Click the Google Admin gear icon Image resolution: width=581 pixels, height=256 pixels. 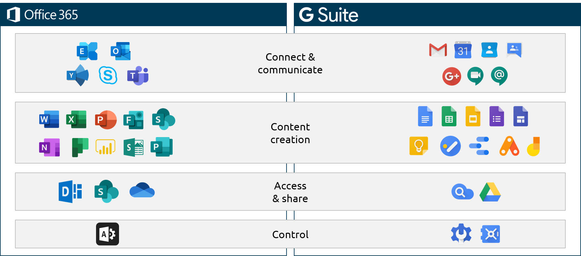(461, 234)
